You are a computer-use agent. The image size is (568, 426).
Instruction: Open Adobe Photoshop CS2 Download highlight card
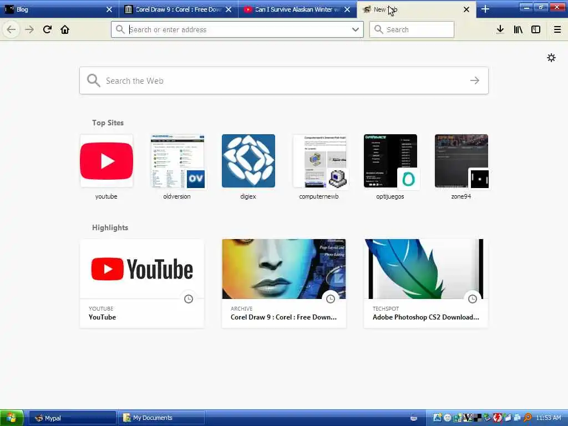426,283
